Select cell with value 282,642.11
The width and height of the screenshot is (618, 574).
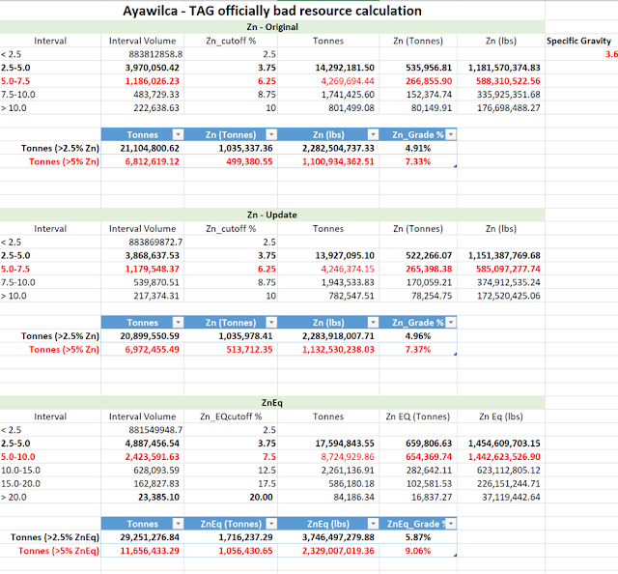coord(418,470)
